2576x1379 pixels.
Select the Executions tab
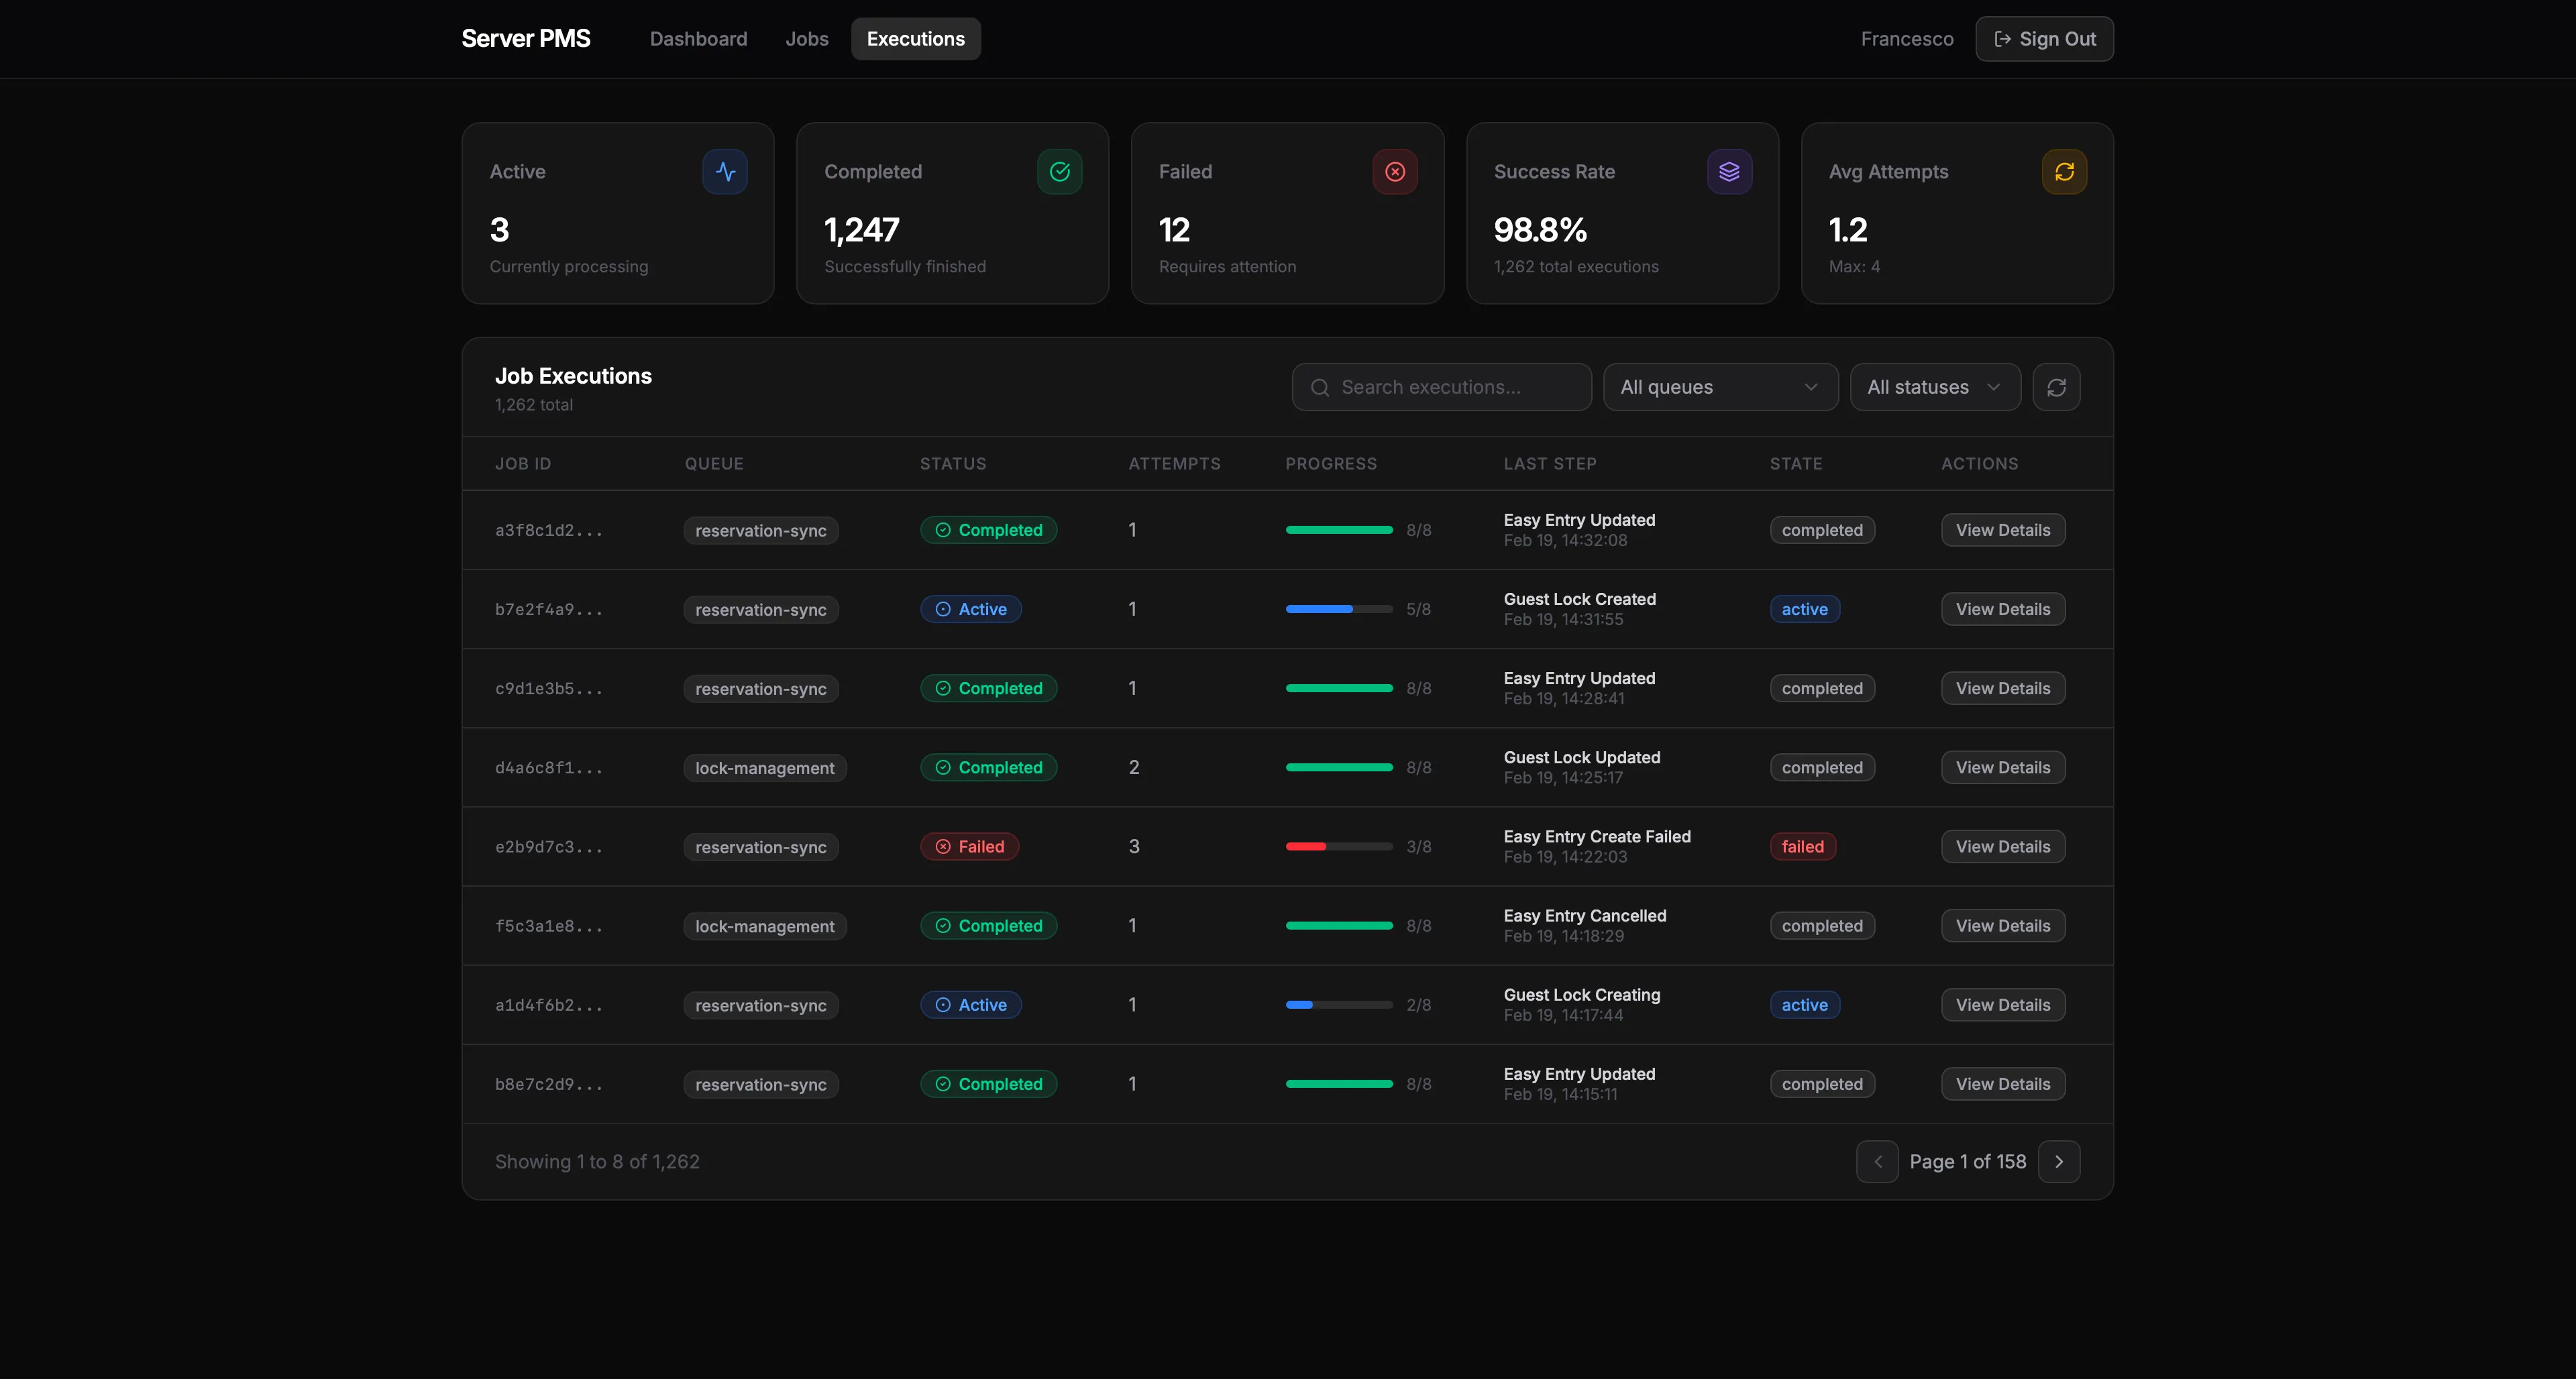(915, 39)
